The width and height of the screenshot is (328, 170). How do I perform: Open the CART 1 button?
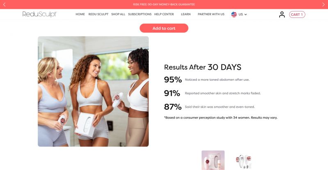(x=297, y=14)
